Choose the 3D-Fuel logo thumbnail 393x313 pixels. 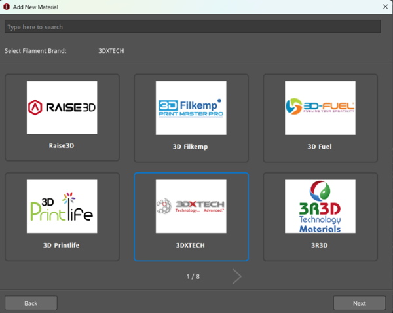(x=320, y=108)
